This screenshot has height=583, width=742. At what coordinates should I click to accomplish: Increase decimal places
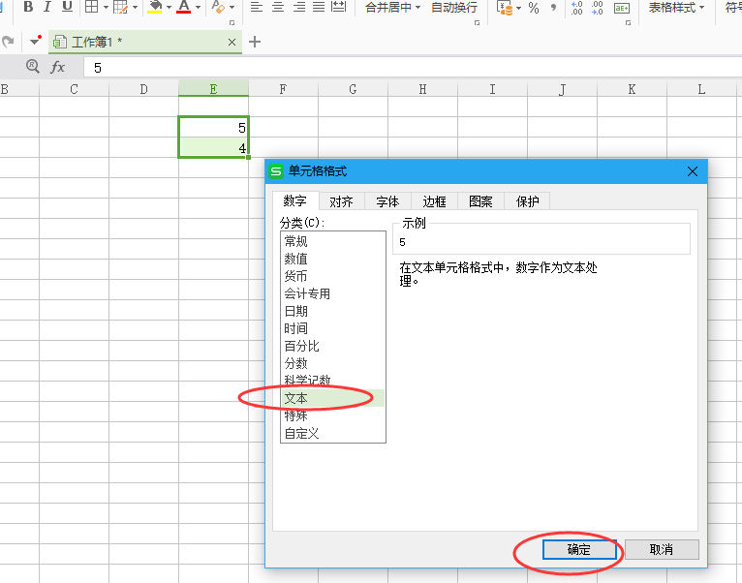(577, 8)
